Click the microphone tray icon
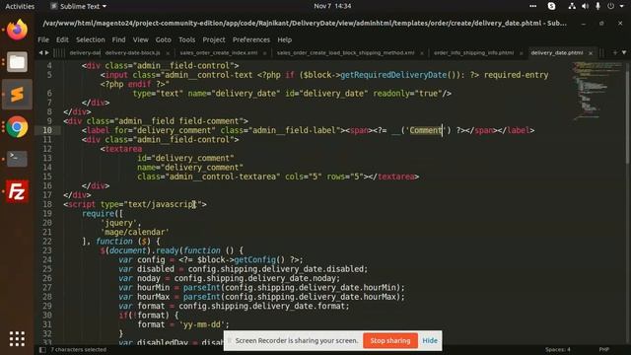Image resolution: width=631 pixels, height=355 pixels. coord(598,6)
